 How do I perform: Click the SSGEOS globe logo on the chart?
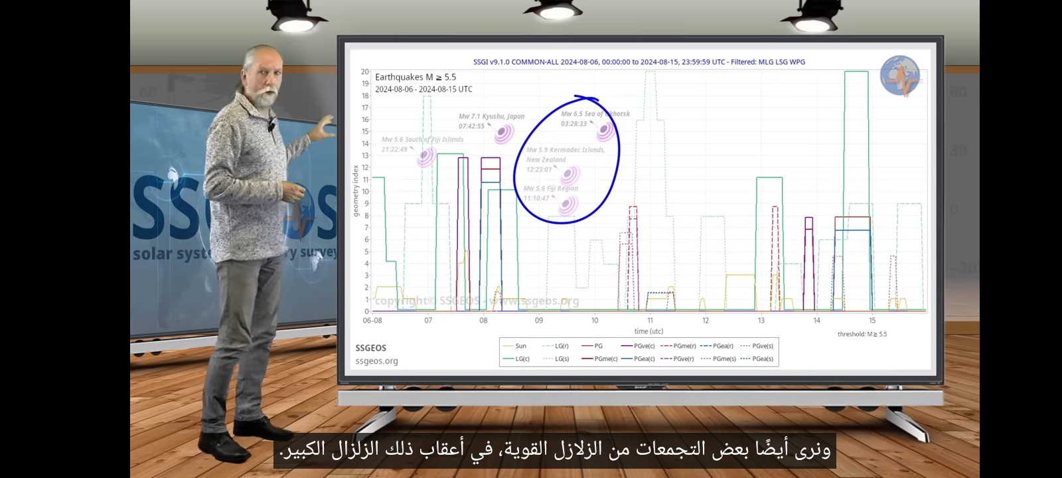click(x=901, y=76)
